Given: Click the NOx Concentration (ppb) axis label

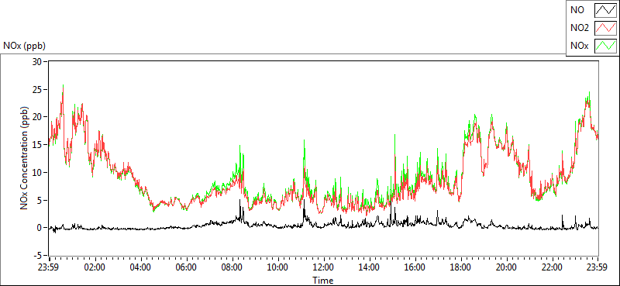Looking at the screenshot, I should pyautogui.click(x=25, y=158).
